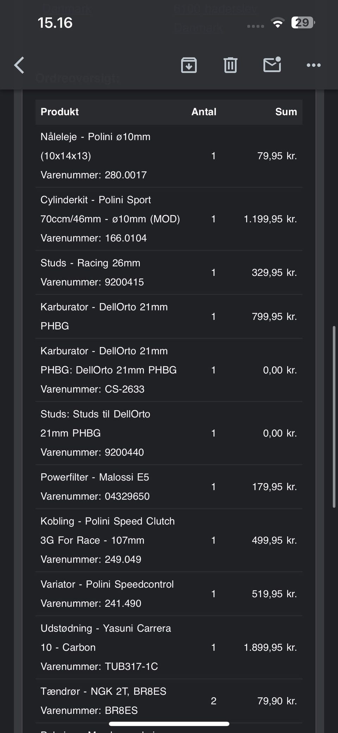This screenshot has width=338, height=733.
Task: Select the Cylinderkit Polini Sport product row
Action: pos(110,219)
